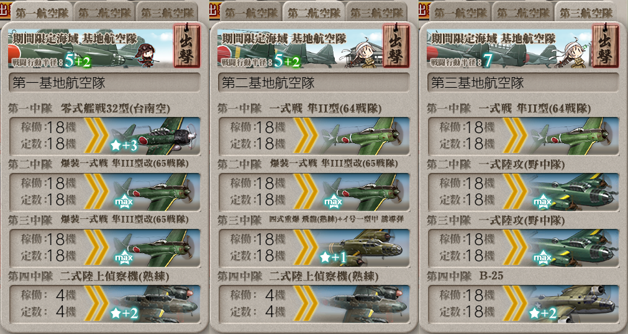Toggle the 出撃 wooden sign on 第三基地航空隊
The width and height of the screenshot is (628, 334).
605,45
